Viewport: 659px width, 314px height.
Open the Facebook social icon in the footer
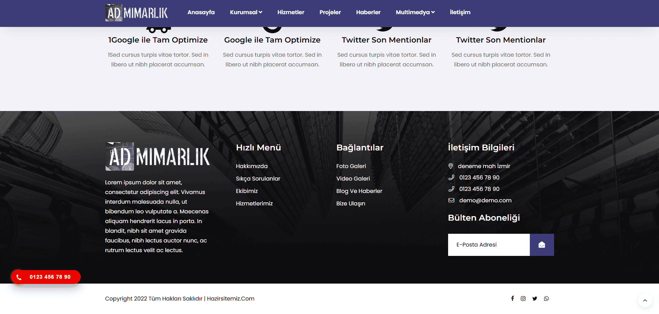click(x=512, y=298)
